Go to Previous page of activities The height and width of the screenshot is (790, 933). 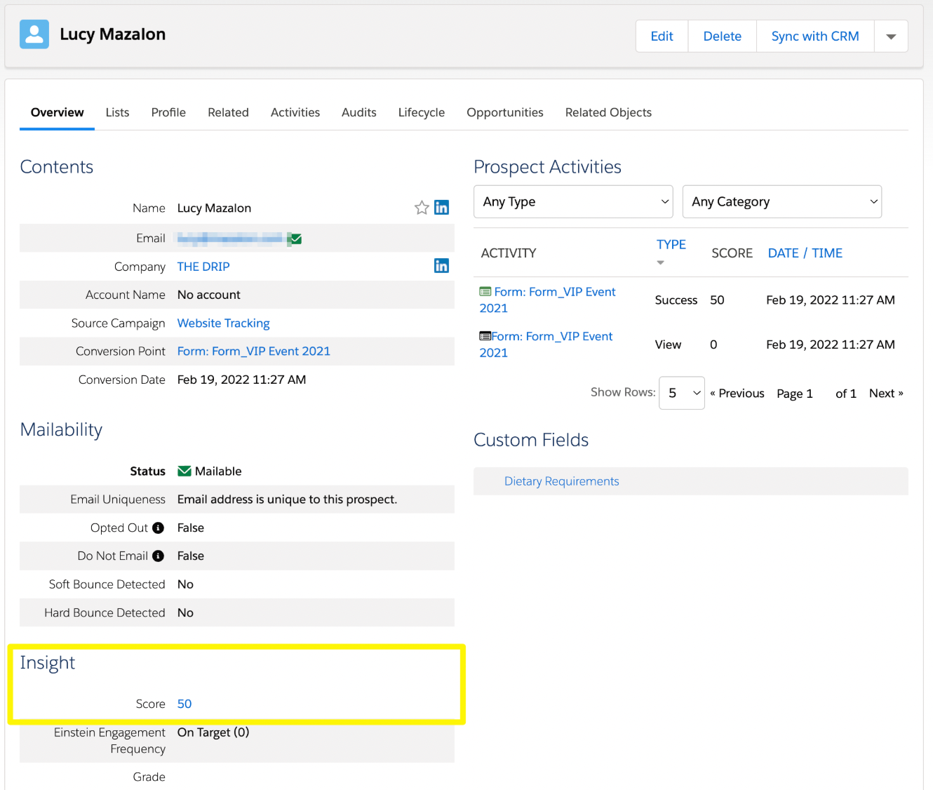click(x=737, y=394)
